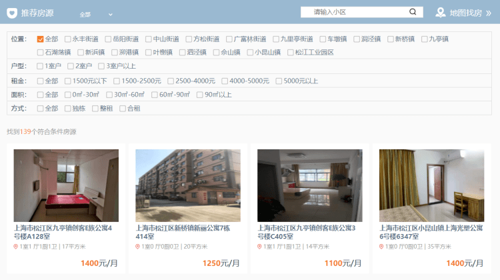Click location pin icon on 新丽公寓 listing
The height and width of the screenshot is (280, 500).
(138, 247)
